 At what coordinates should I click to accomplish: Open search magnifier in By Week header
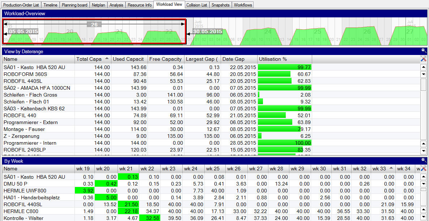pos(424,160)
